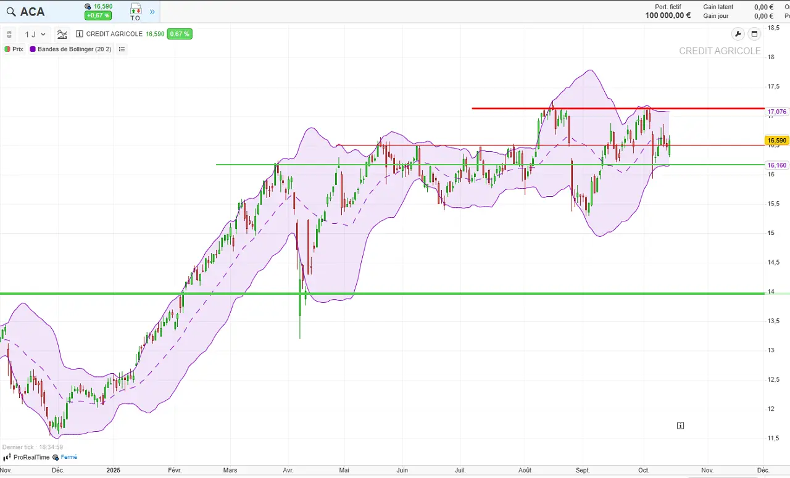Expand toolbar with double chevron arrows
Viewport: 790px width, 478px height.
[x=152, y=12]
